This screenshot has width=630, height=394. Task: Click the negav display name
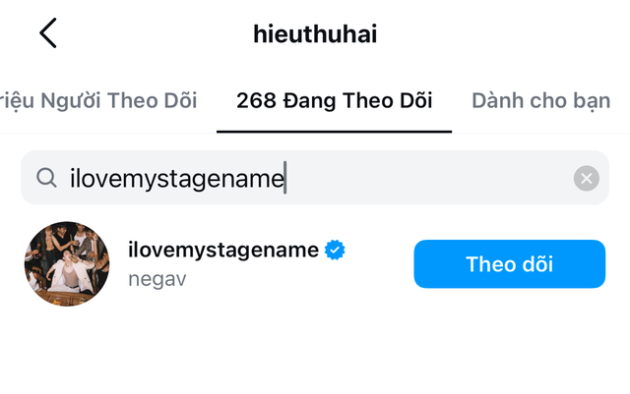(157, 279)
